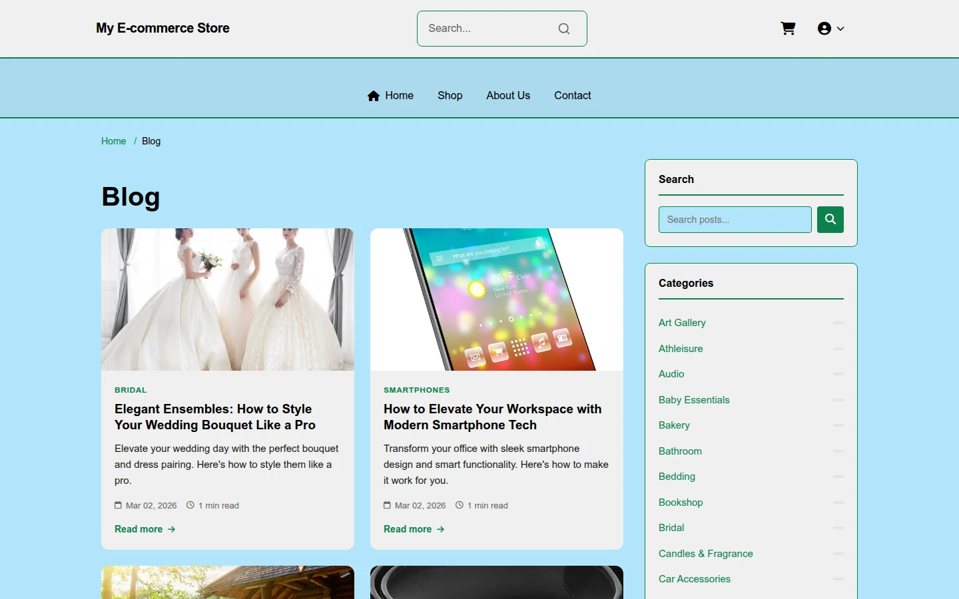The width and height of the screenshot is (959, 599).
Task: Click the header search magnifier icon
Action: pos(564,29)
